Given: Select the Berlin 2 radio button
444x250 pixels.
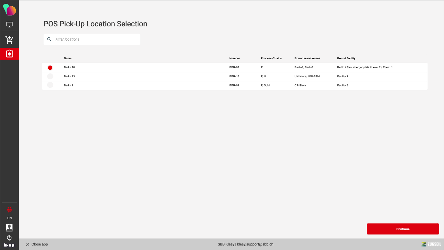Looking at the screenshot, I should click(50, 85).
